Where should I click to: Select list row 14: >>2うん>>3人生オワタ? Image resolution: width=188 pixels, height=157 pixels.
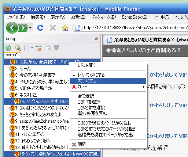click(x=37, y=102)
